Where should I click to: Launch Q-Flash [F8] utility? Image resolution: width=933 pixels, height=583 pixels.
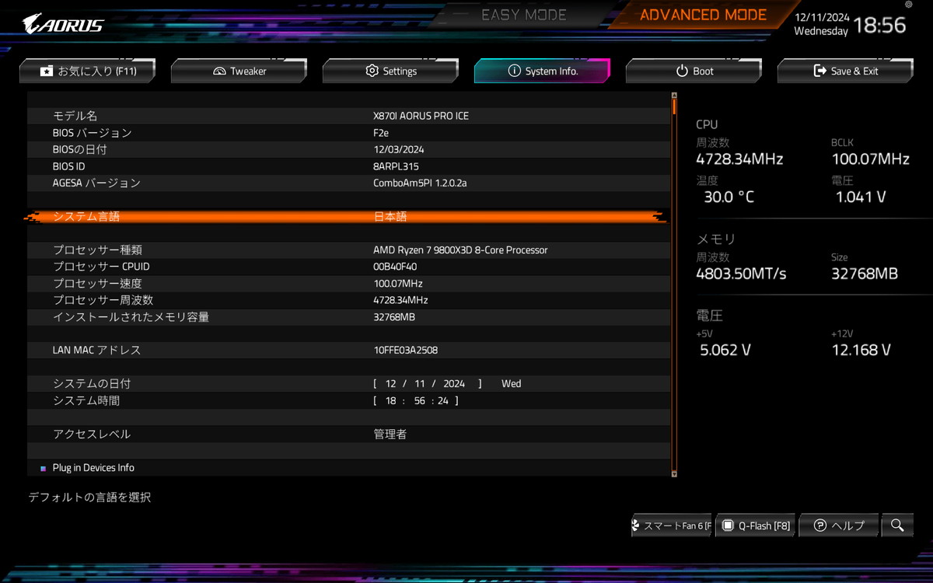(754, 525)
